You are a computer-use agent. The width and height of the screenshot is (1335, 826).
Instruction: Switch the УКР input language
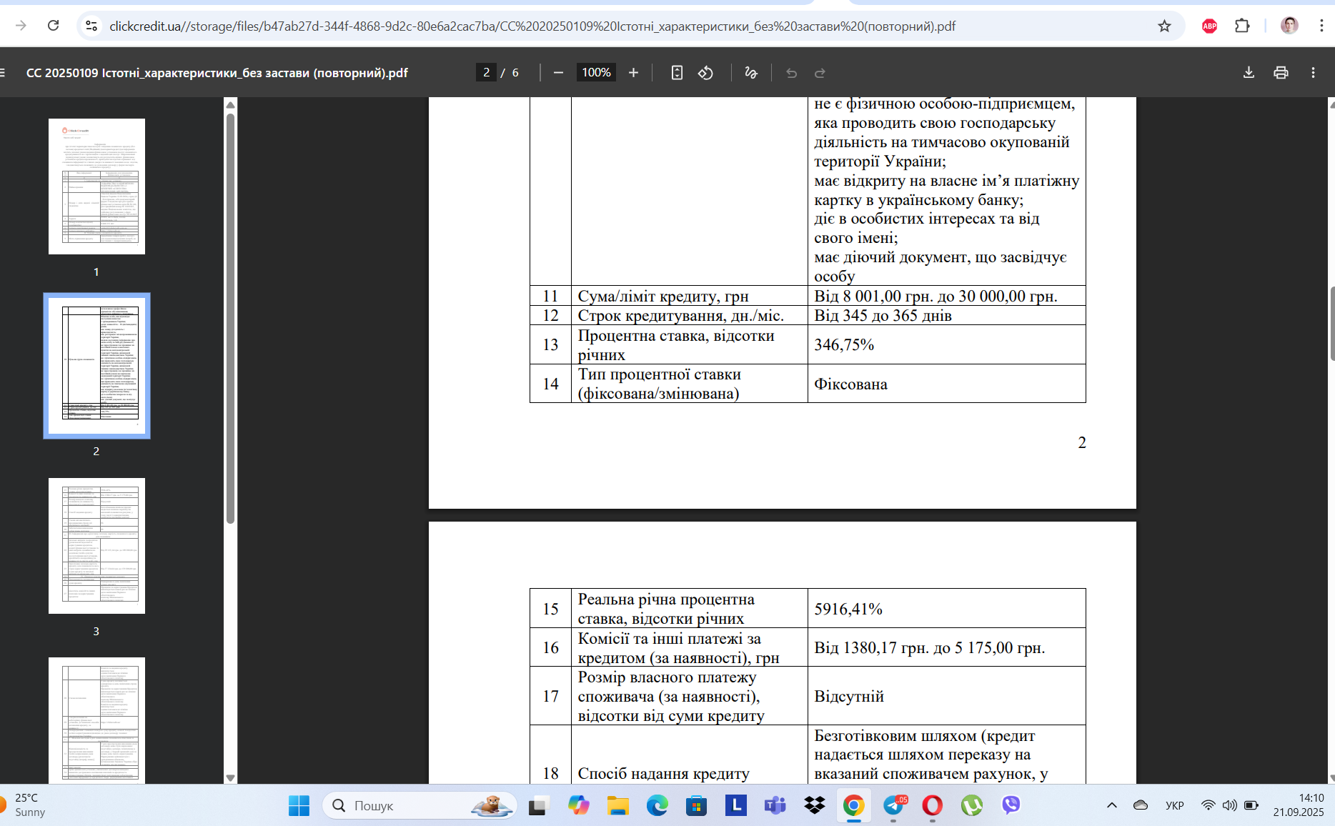[x=1174, y=805]
